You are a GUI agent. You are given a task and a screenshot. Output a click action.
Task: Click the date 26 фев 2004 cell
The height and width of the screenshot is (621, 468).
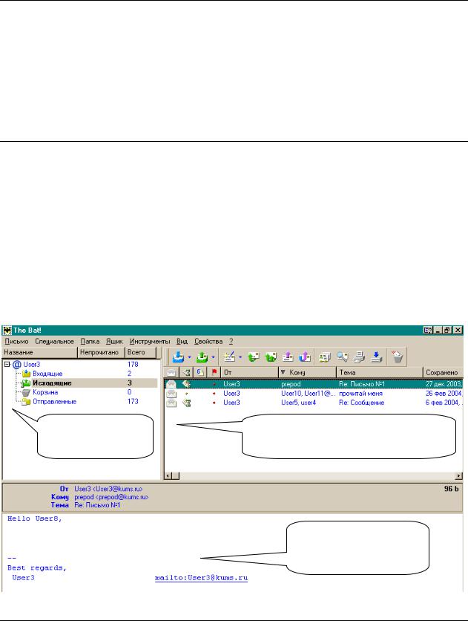[444, 393]
